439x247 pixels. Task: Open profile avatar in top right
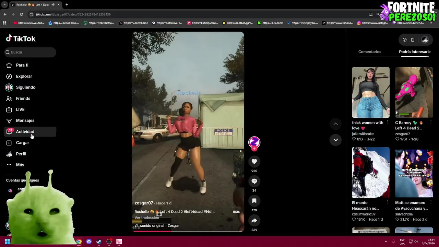tap(425, 40)
